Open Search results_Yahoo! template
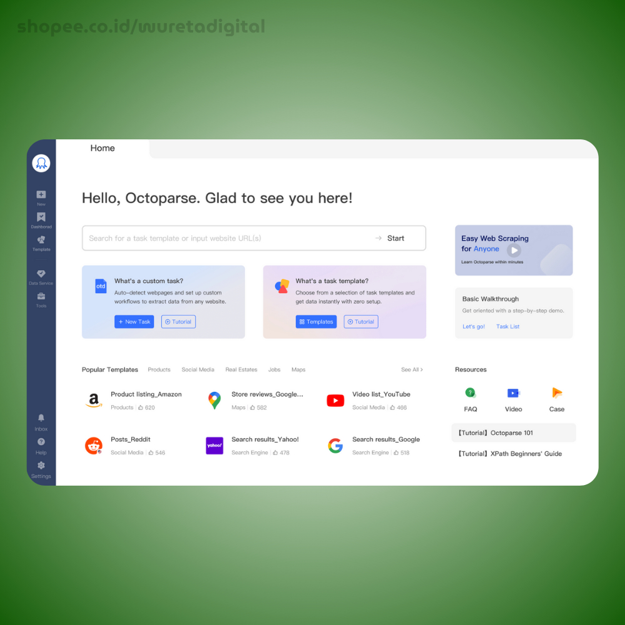Viewport: 625px width, 625px height. click(265, 439)
